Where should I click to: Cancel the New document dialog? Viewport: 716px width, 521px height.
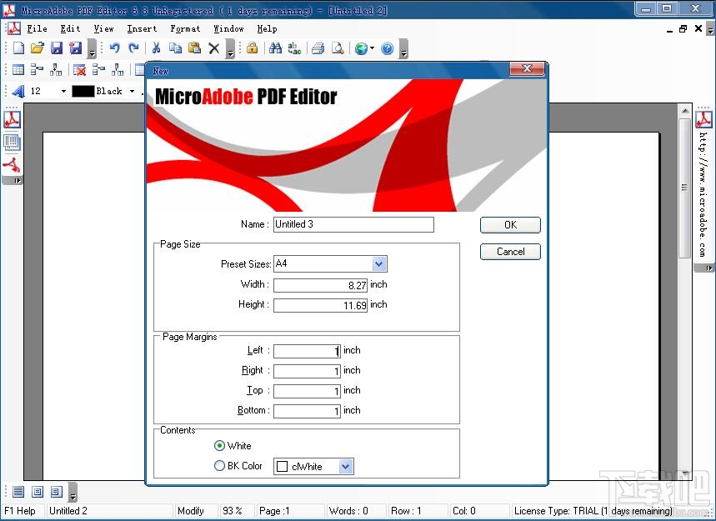(510, 252)
